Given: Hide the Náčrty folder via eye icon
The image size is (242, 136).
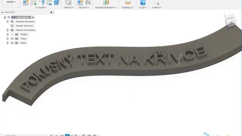Looking at the screenshot, I should tap(12, 43).
